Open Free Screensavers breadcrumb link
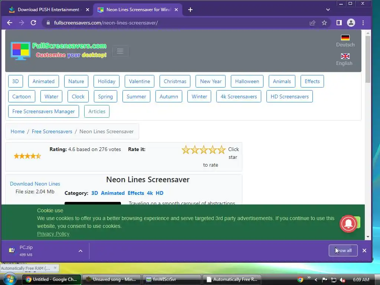380x285 pixels. click(x=52, y=131)
